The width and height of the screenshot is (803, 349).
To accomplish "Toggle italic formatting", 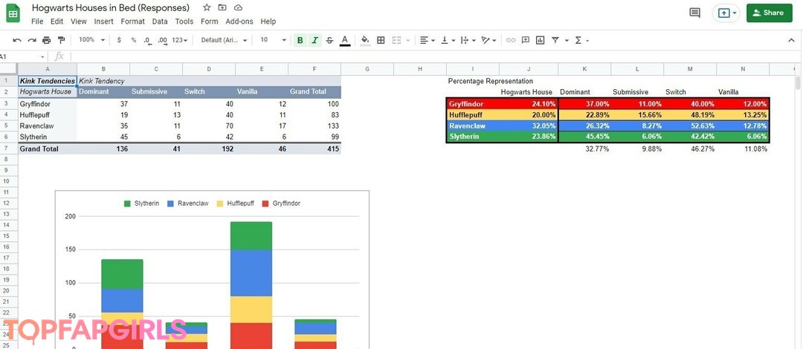I will pos(315,40).
